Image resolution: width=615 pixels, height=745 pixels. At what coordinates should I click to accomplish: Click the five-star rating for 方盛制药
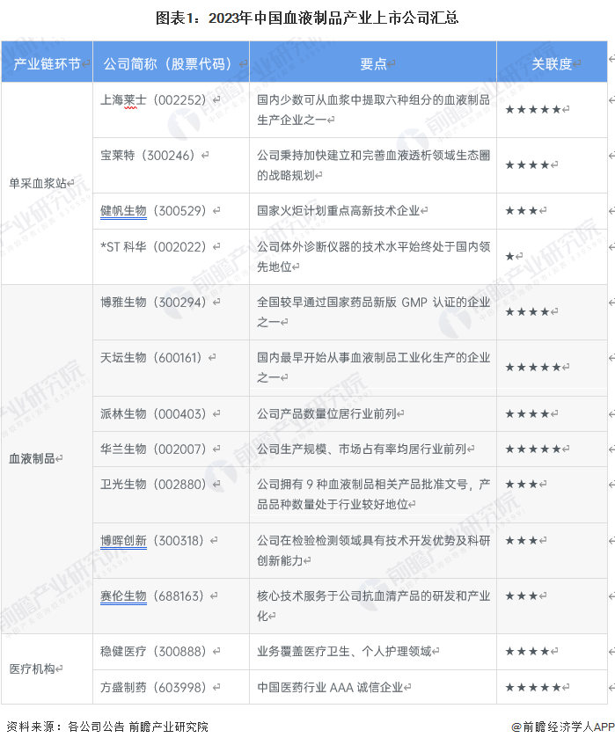[x=533, y=688]
